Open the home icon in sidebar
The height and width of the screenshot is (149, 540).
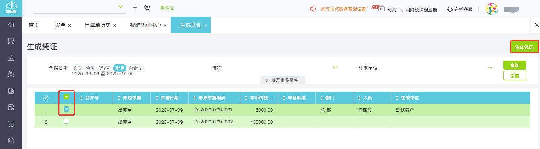(x=11, y=25)
